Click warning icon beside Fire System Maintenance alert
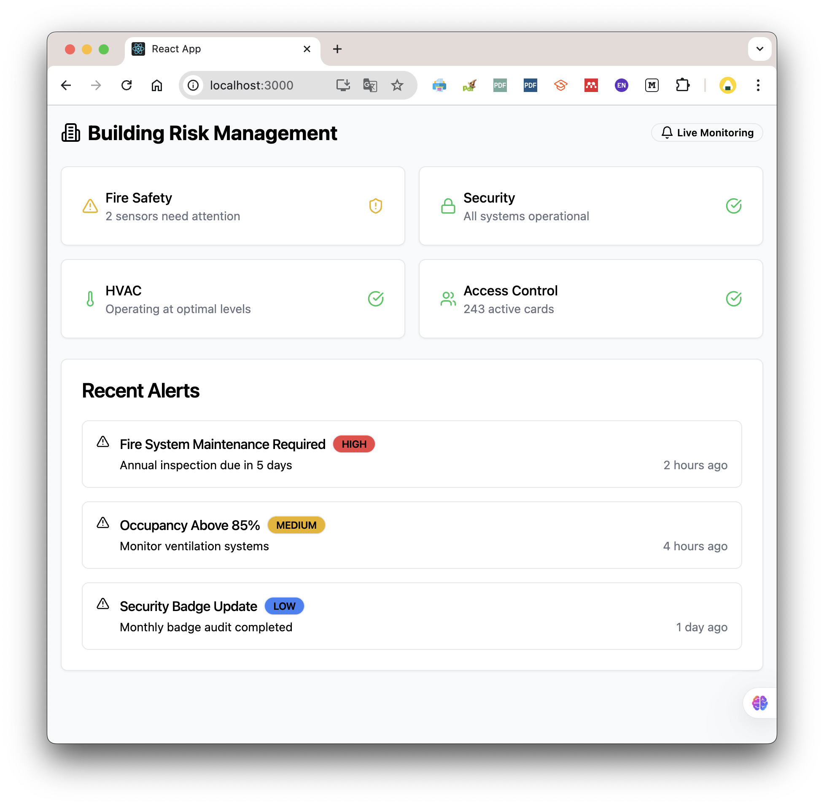The height and width of the screenshot is (806, 824). pos(103,442)
